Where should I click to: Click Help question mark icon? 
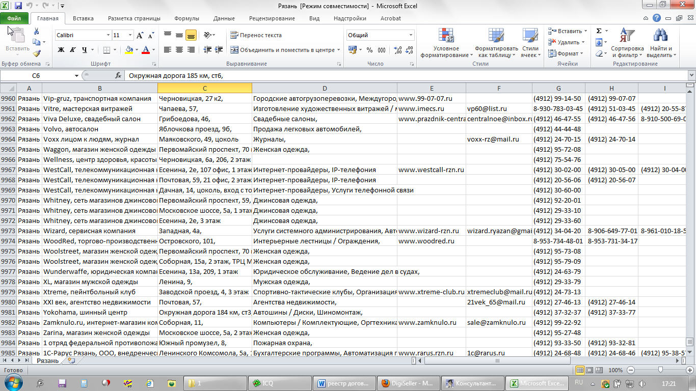pos(657,18)
